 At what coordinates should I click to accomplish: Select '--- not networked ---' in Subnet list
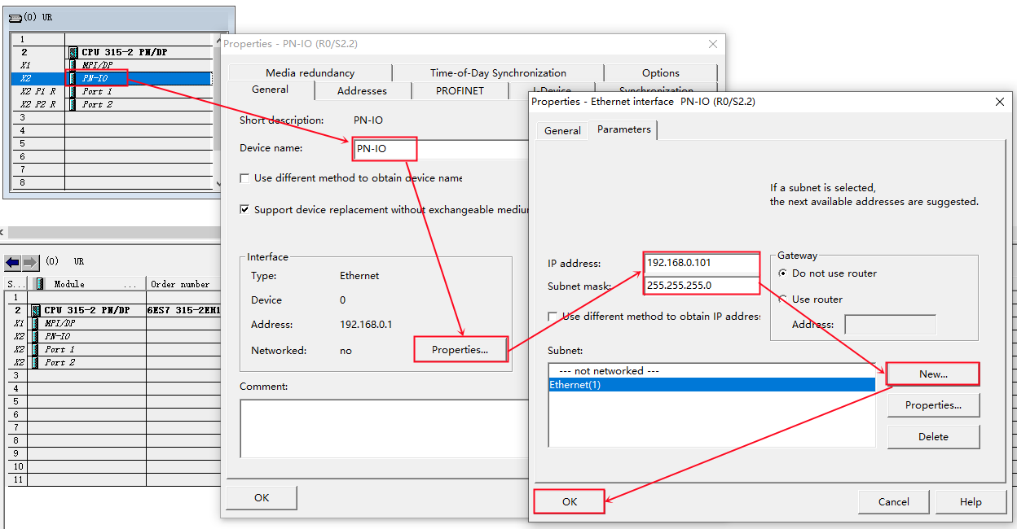(x=711, y=371)
